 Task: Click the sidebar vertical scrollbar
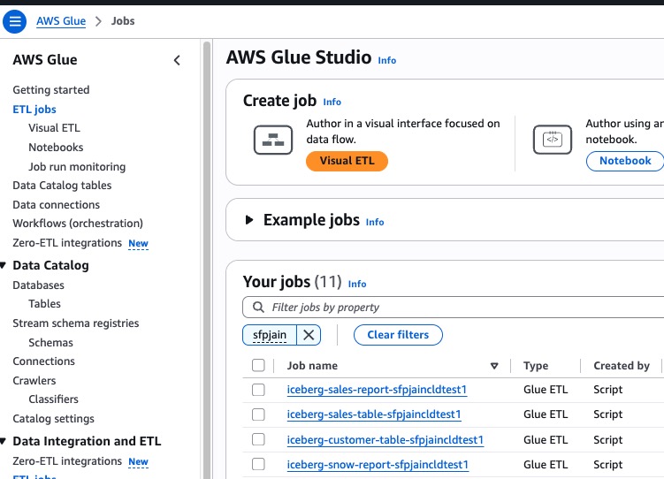207,259
